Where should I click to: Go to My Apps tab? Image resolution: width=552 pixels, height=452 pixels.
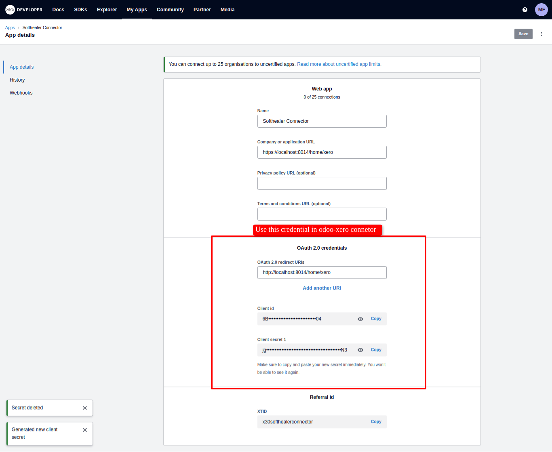(137, 10)
